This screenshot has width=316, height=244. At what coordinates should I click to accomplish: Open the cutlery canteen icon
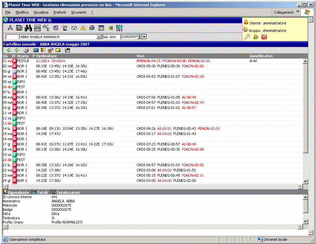119,28
